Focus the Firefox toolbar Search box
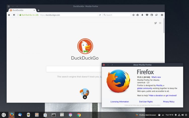The image size is (189, 118). click(x=117, y=15)
